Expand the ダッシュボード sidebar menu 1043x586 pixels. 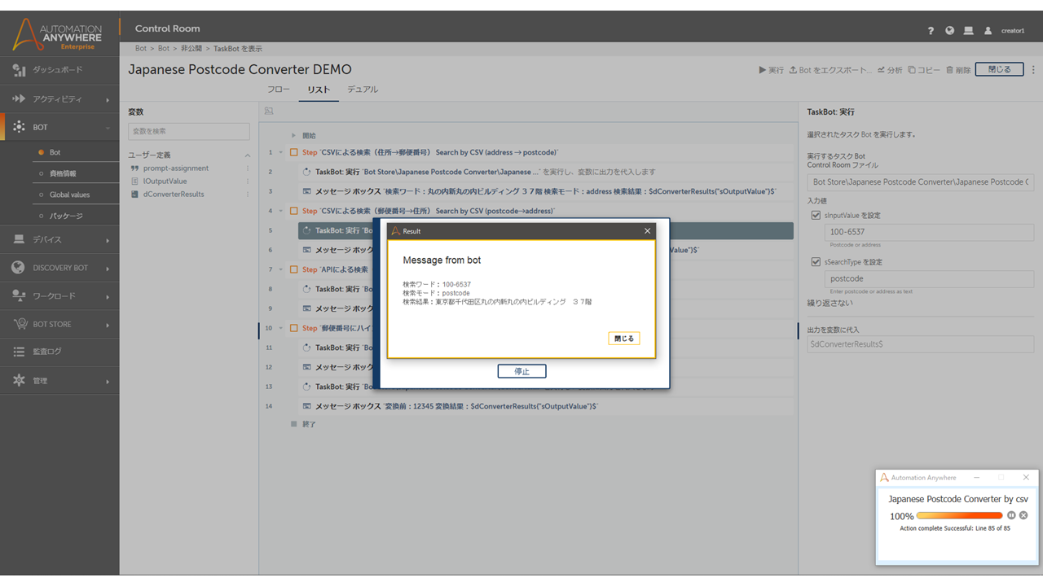pos(59,70)
